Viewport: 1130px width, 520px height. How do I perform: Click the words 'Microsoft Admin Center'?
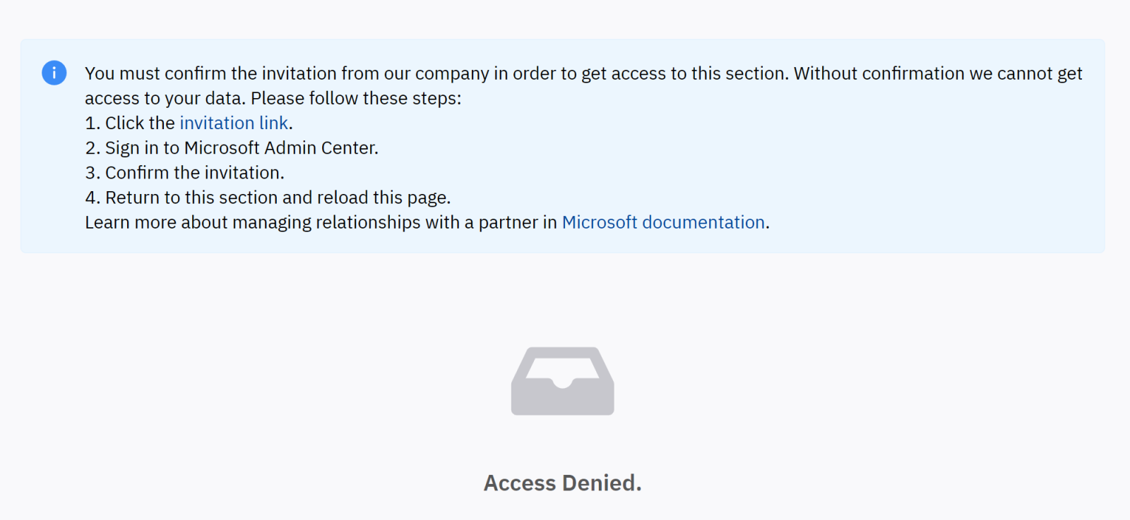pyautogui.click(x=280, y=148)
